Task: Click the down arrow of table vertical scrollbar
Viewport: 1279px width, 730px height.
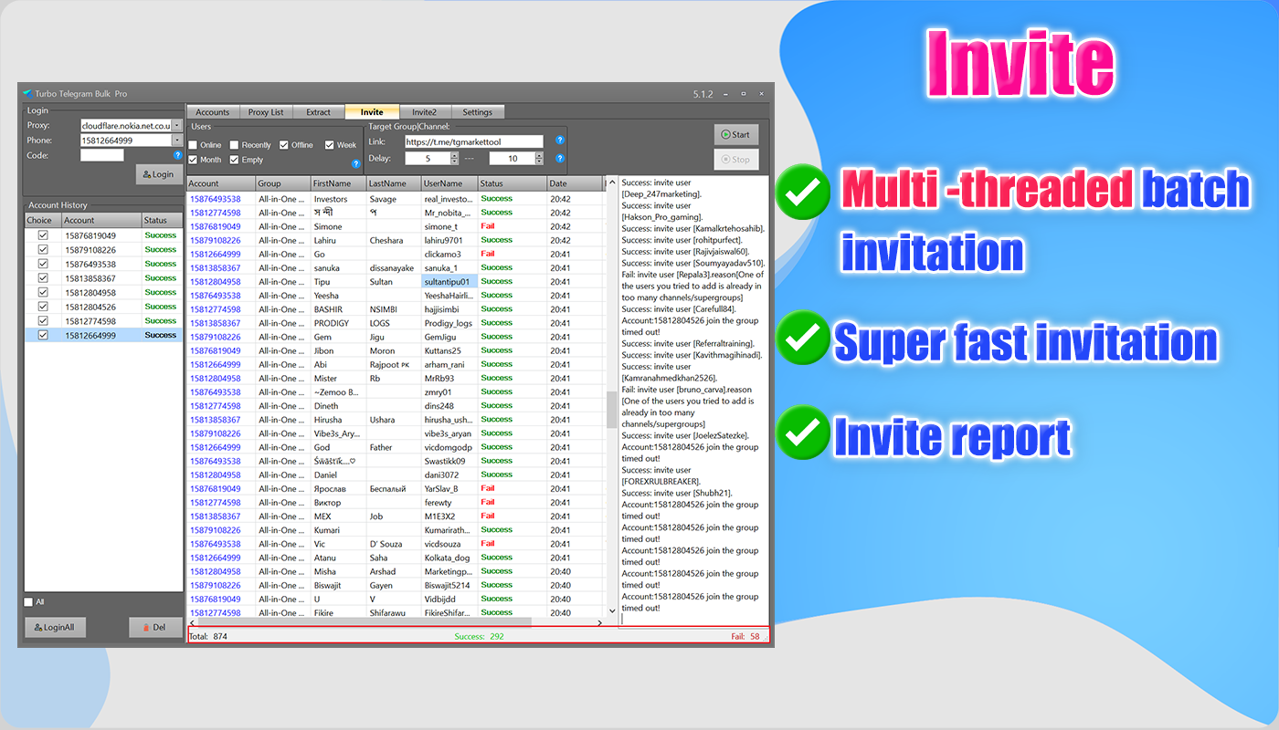Action: (x=611, y=610)
